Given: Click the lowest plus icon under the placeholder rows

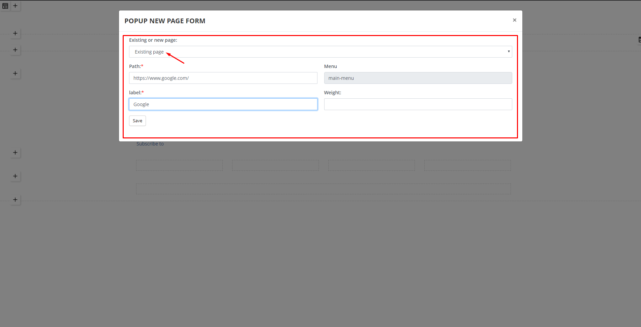Looking at the screenshot, I should pyautogui.click(x=15, y=200).
